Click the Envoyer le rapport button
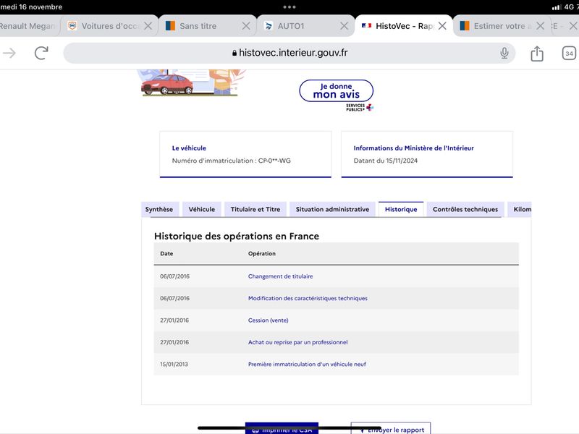 click(x=391, y=429)
